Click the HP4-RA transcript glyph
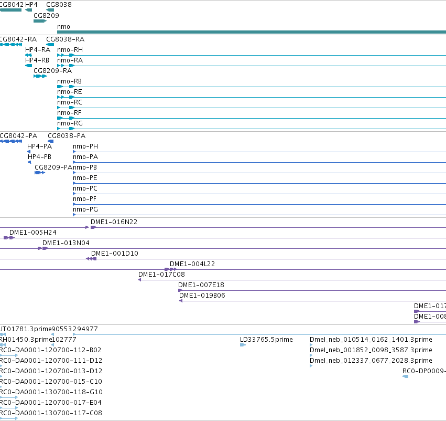This screenshot has width=446, height=421. 28,55
